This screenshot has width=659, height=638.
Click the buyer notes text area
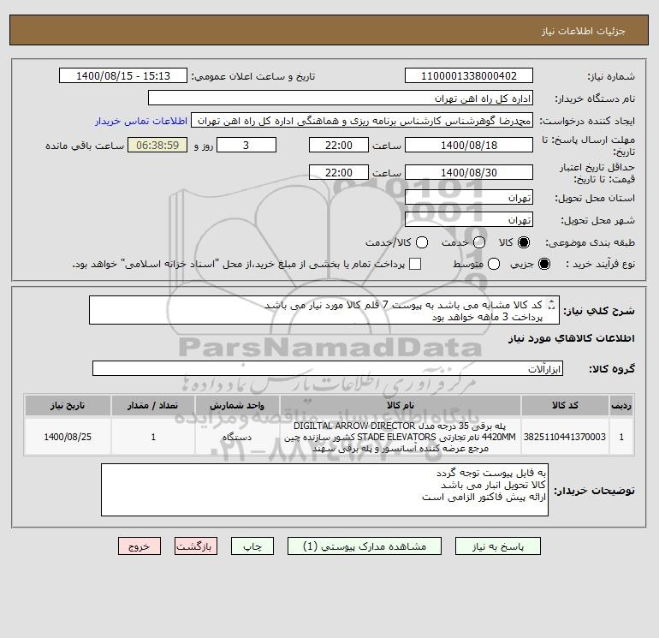324,490
